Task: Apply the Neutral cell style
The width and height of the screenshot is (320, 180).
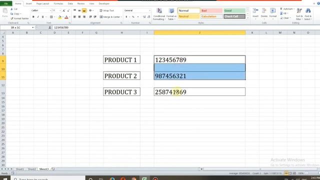Action: point(189,16)
